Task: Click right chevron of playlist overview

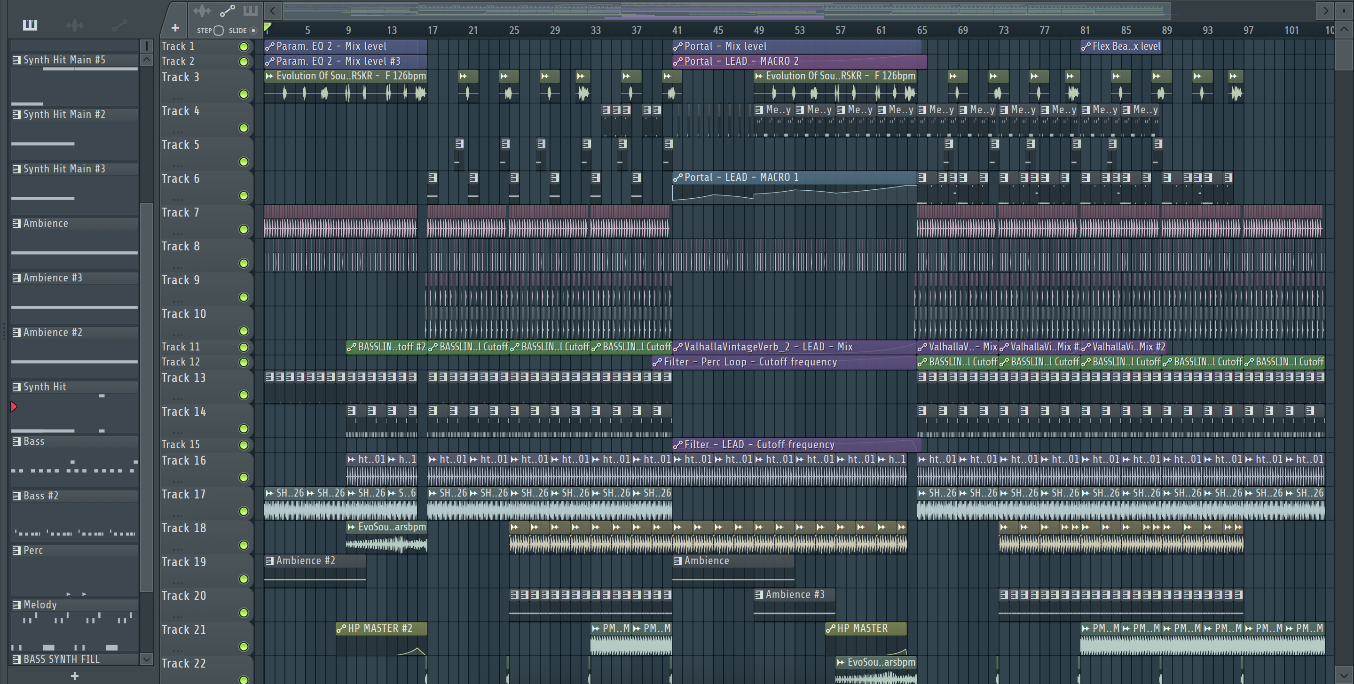Action: tap(1325, 10)
